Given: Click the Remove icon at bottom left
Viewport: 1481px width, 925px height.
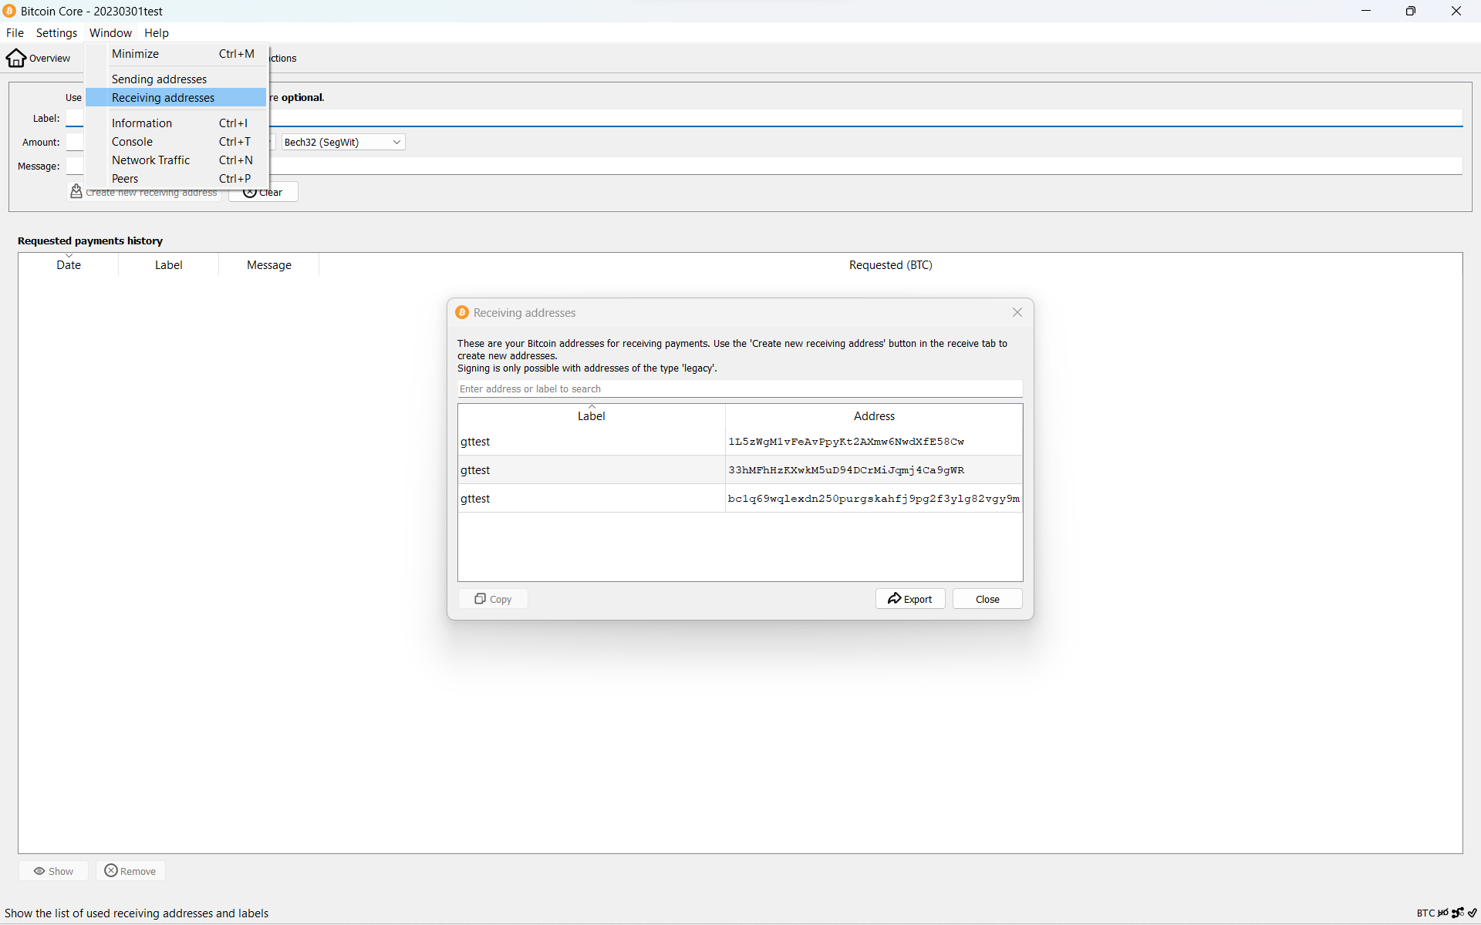Looking at the screenshot, I should pos(110,870).
